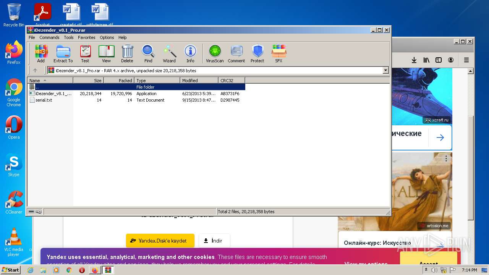
Task: Expand the archive path dropdown
Action: pyautogui.click(x=385, y=70)
